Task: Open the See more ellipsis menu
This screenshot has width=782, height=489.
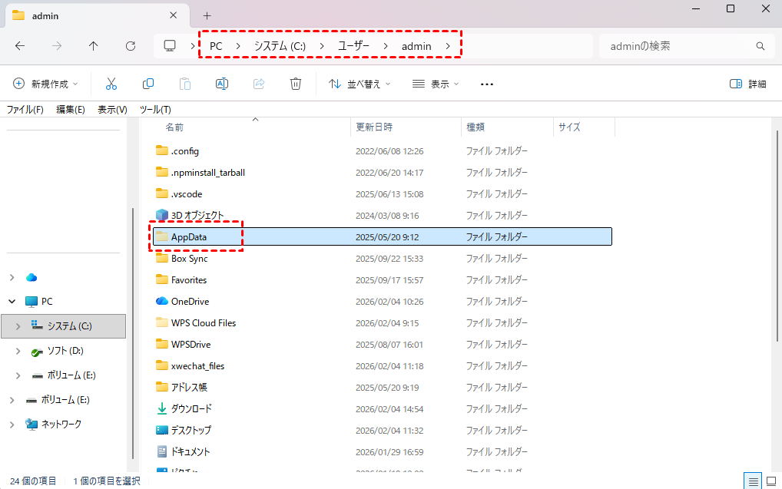Action: tap(486, 84)
